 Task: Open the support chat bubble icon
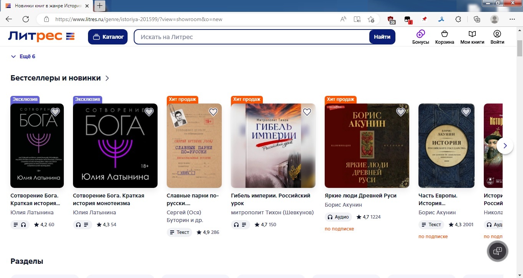click(498, 251)
